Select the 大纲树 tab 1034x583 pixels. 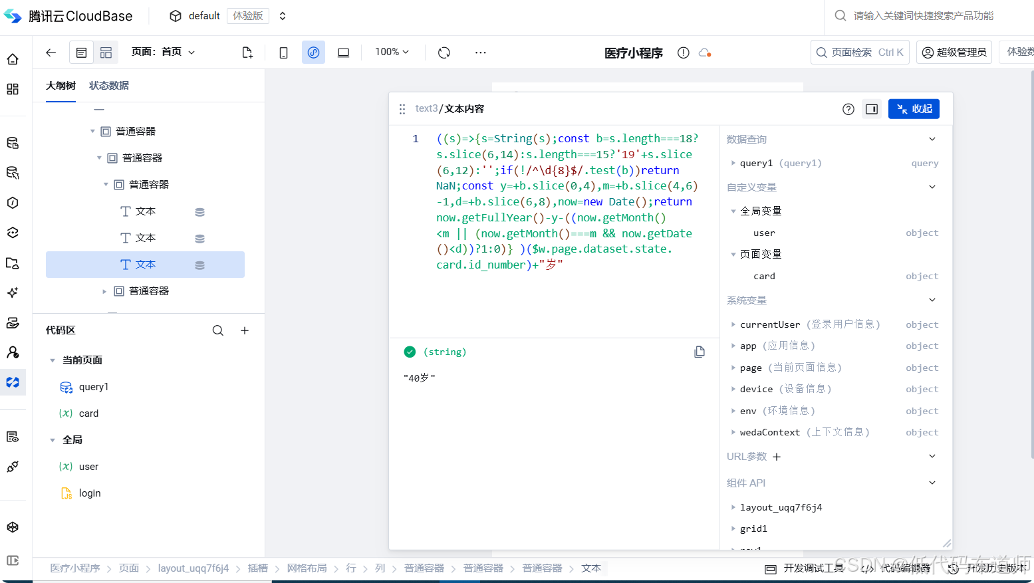[61, 85]
